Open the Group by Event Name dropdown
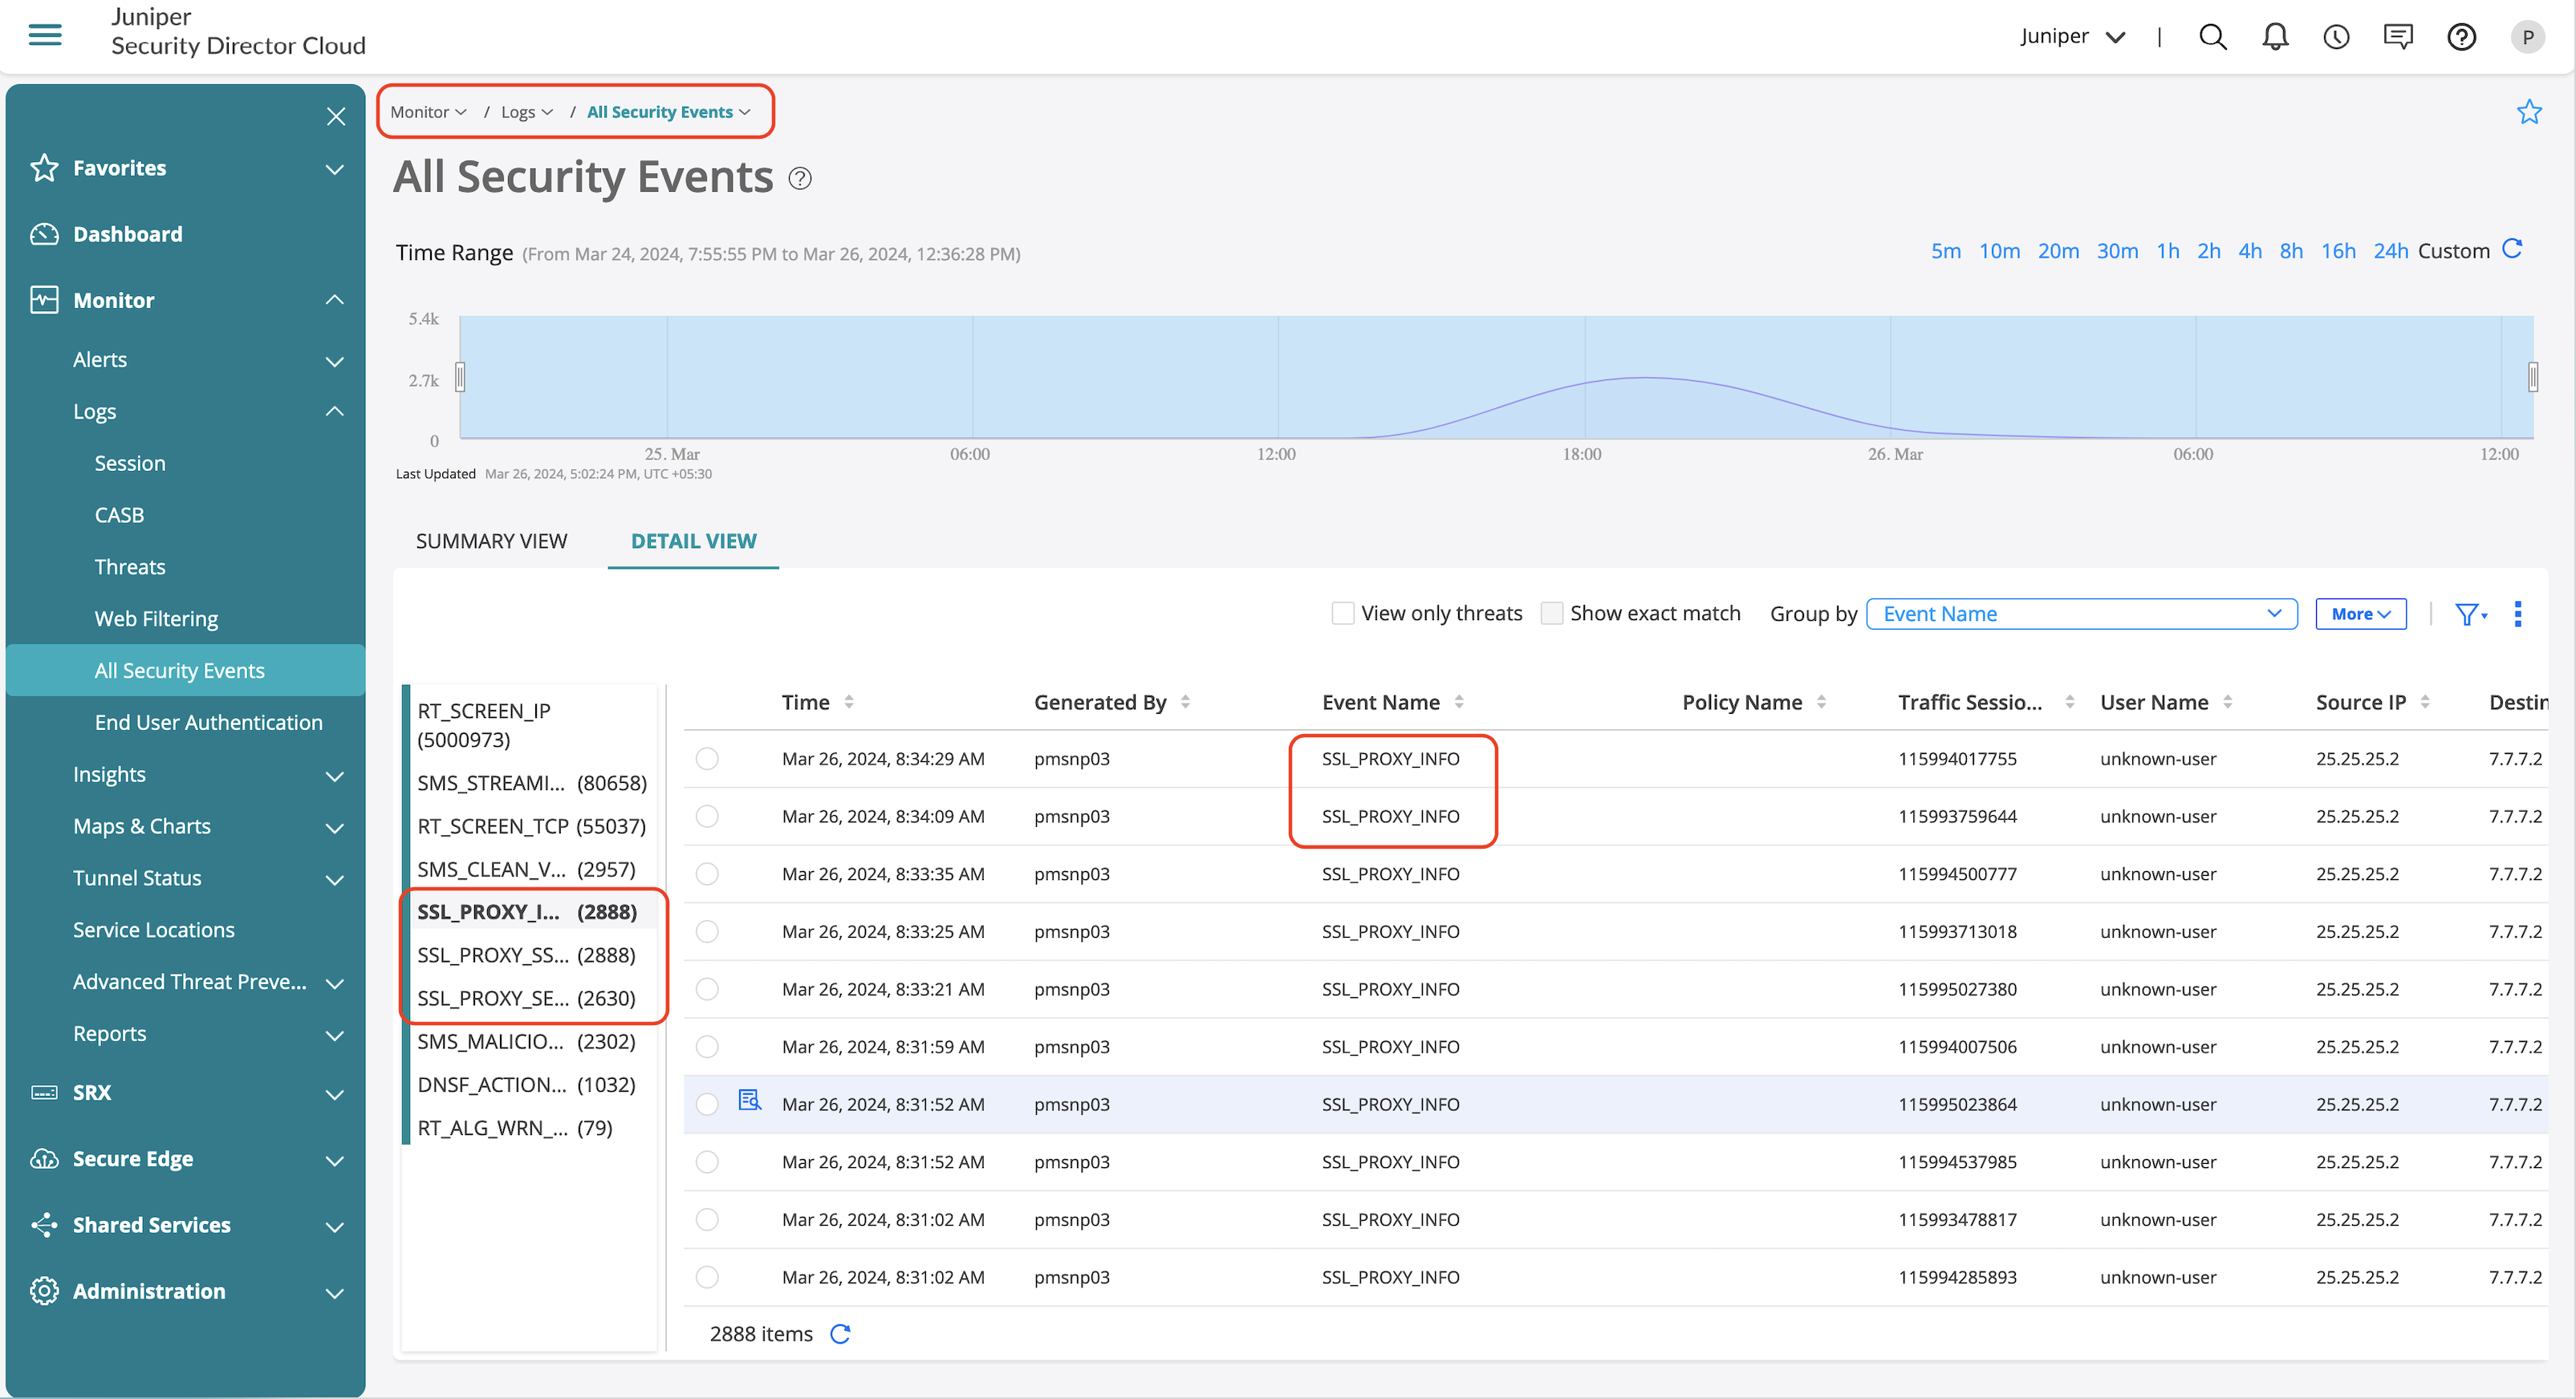The width and height of the screenshot is (2576, 1399). [2080, 614]
